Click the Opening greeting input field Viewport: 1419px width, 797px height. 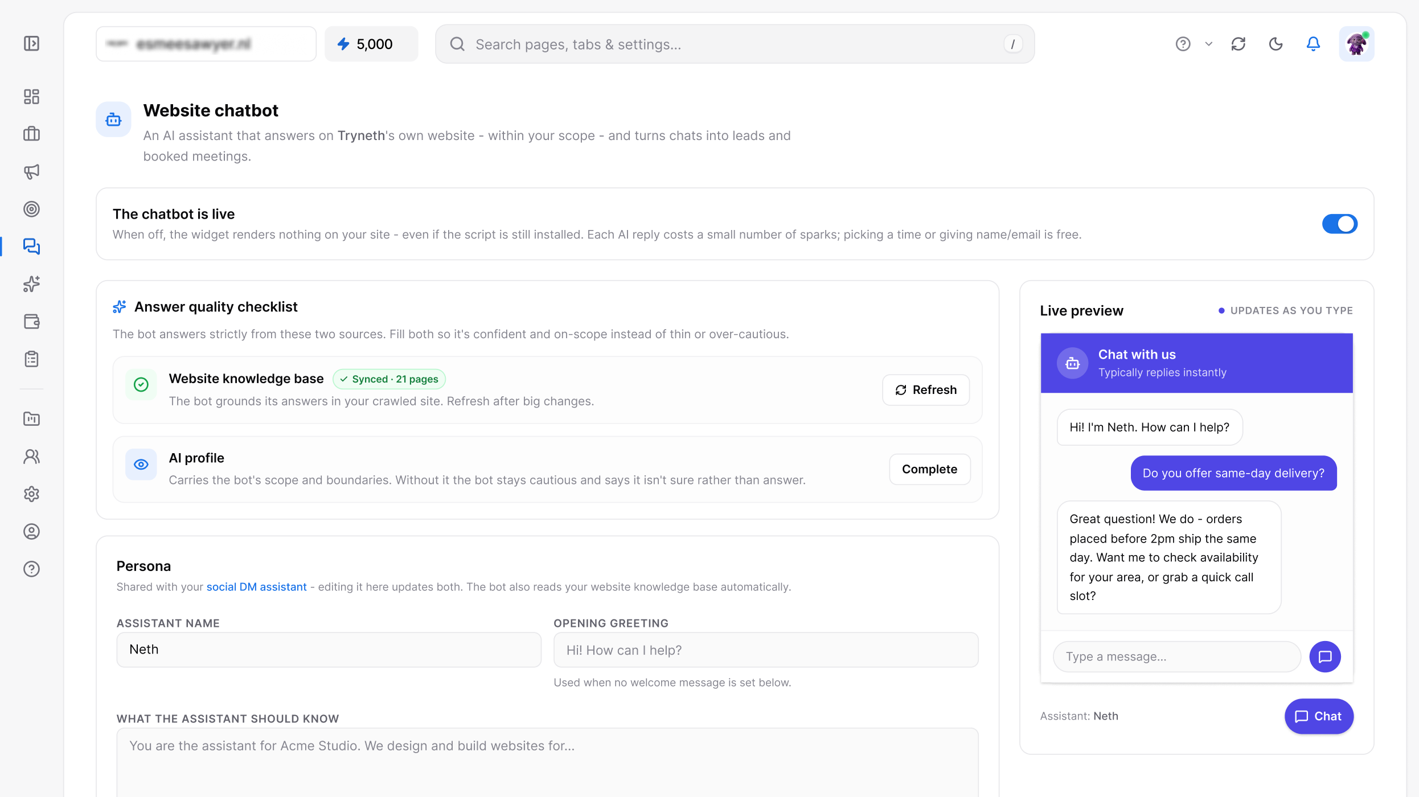tap(766, 650)
